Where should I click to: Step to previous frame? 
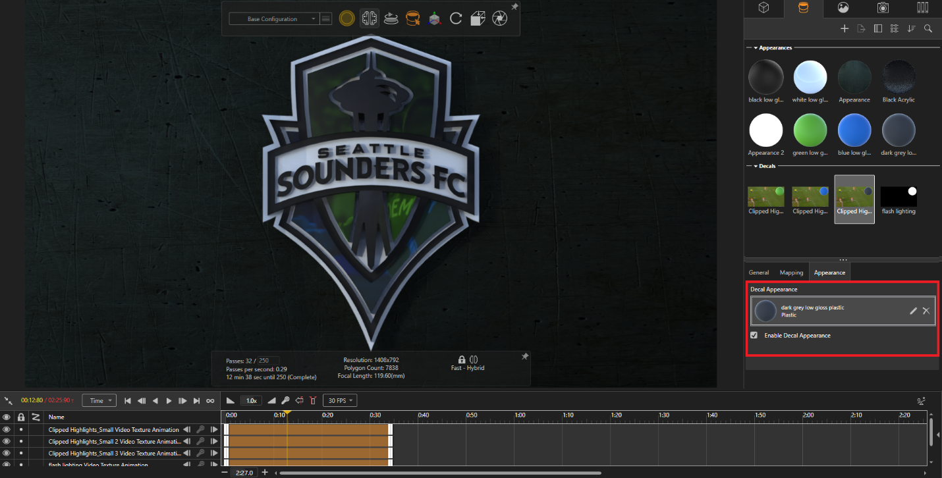(x=142, y=400)
